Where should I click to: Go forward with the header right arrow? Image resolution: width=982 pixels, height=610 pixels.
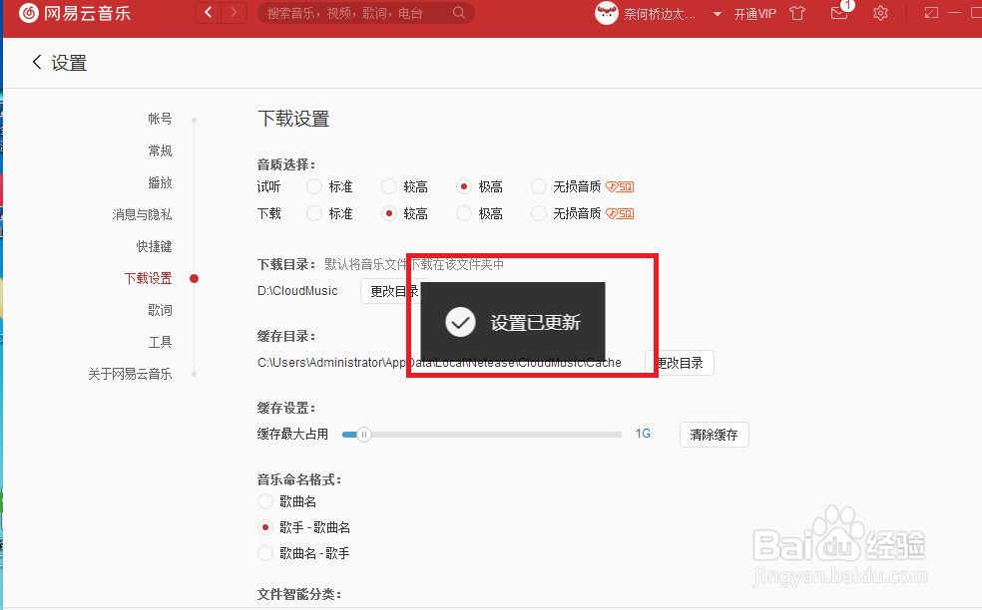click(235, 13)
